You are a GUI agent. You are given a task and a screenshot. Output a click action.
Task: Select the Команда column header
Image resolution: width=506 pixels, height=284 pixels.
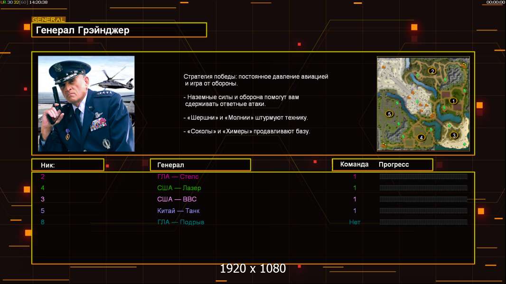coord(354,165)
